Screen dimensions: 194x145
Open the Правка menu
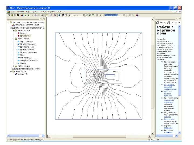point(20,12)
